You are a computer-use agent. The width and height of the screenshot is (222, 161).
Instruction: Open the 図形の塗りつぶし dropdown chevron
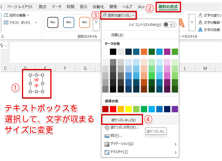coord(133,15)
